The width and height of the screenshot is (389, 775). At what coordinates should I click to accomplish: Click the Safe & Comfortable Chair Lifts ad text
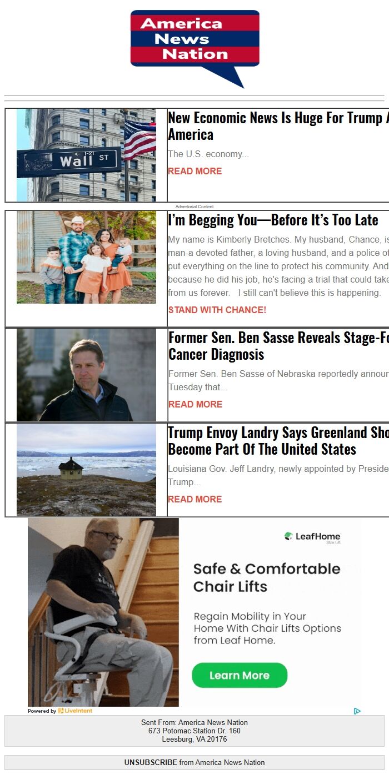coord(267,577)
